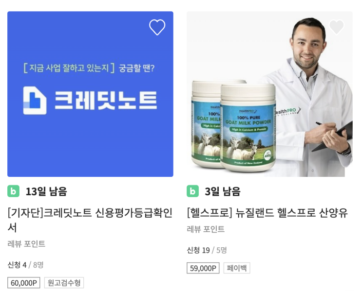Click 신청 19 / 5명 applicant count
The width and height of the screenshot is (362, 291).
207,250
